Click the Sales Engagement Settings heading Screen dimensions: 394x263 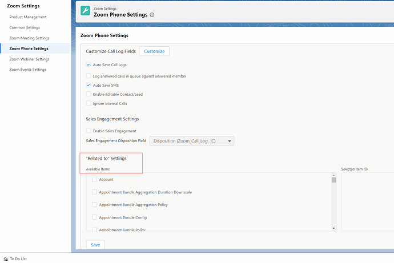pos(112,119)
